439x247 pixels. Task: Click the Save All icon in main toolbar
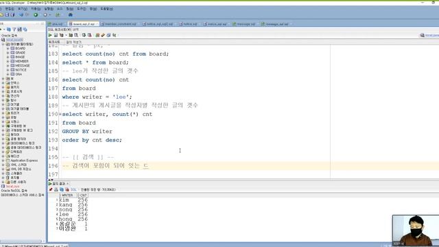point(12,15)
